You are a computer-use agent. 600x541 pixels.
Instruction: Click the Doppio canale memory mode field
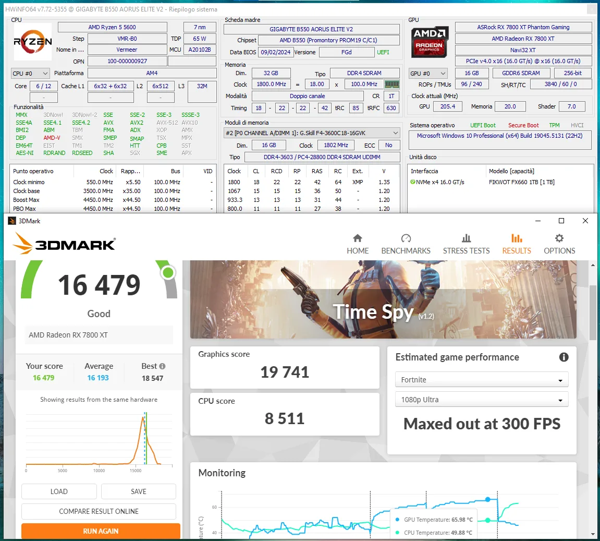point(307,96)
